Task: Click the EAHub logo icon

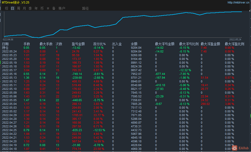Action: tap(235, 148)
